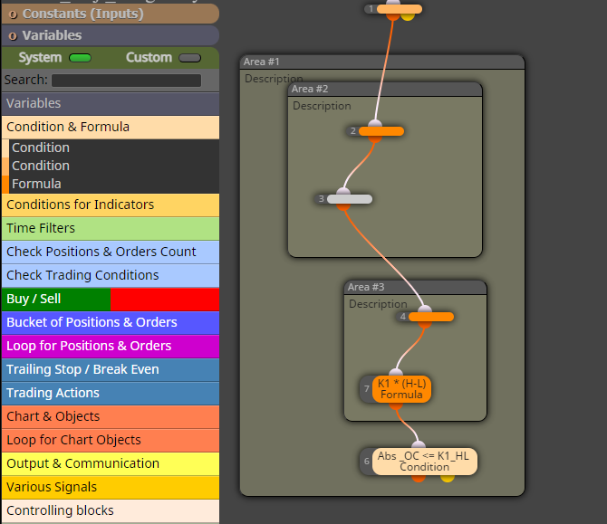Expand Conditions for Indicators category

point(111,205)
